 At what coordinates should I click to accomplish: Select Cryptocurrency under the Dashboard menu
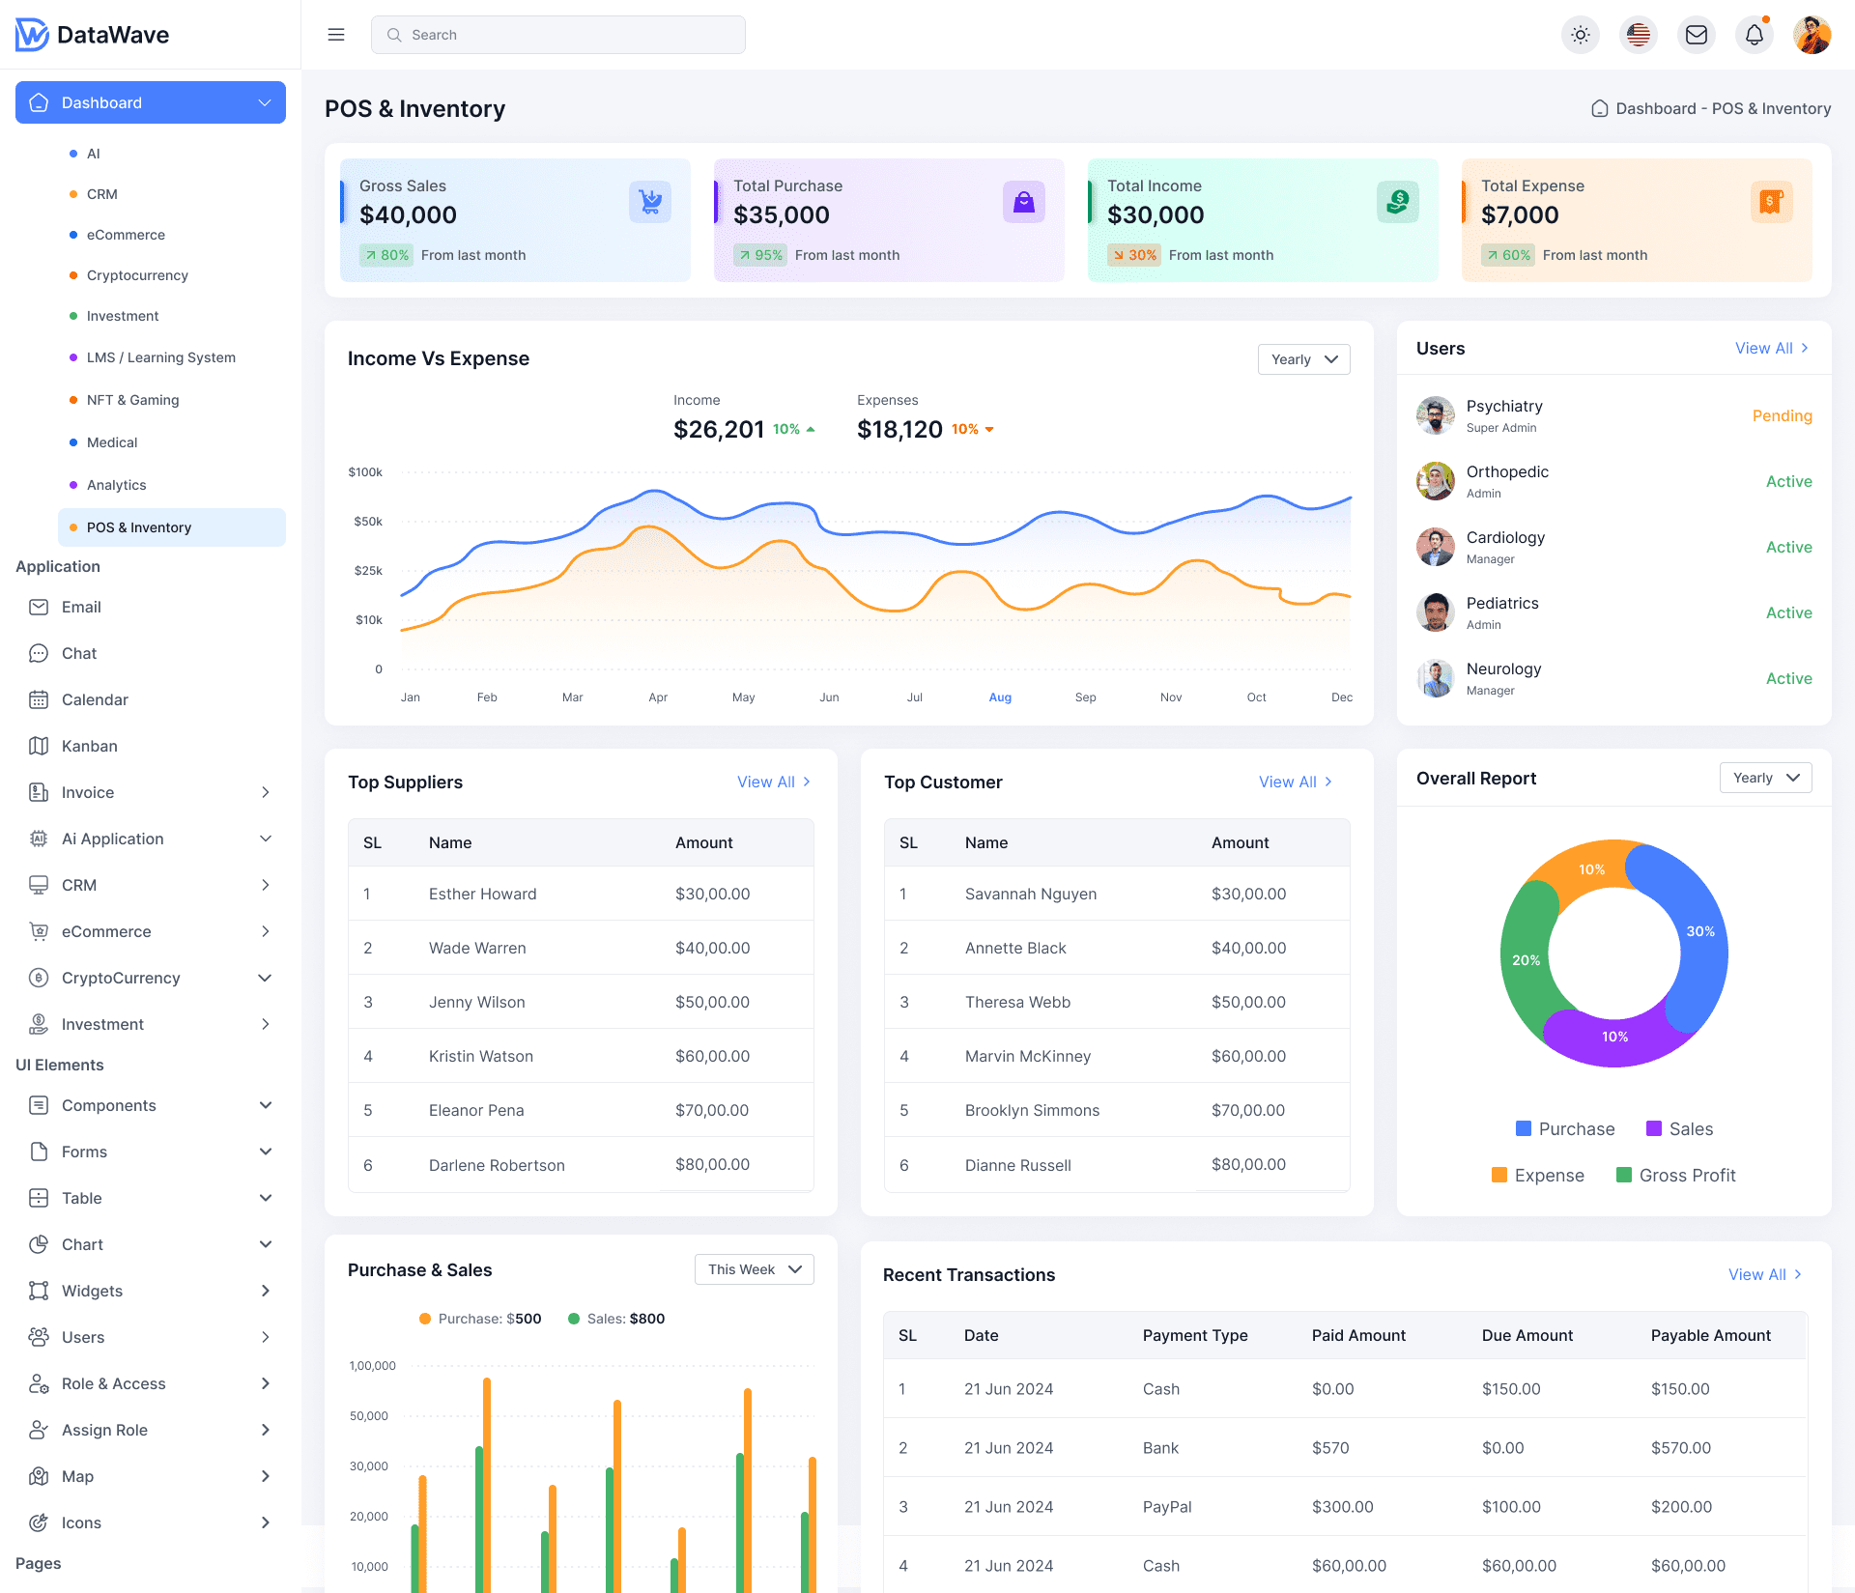click(x=136, y=275)
